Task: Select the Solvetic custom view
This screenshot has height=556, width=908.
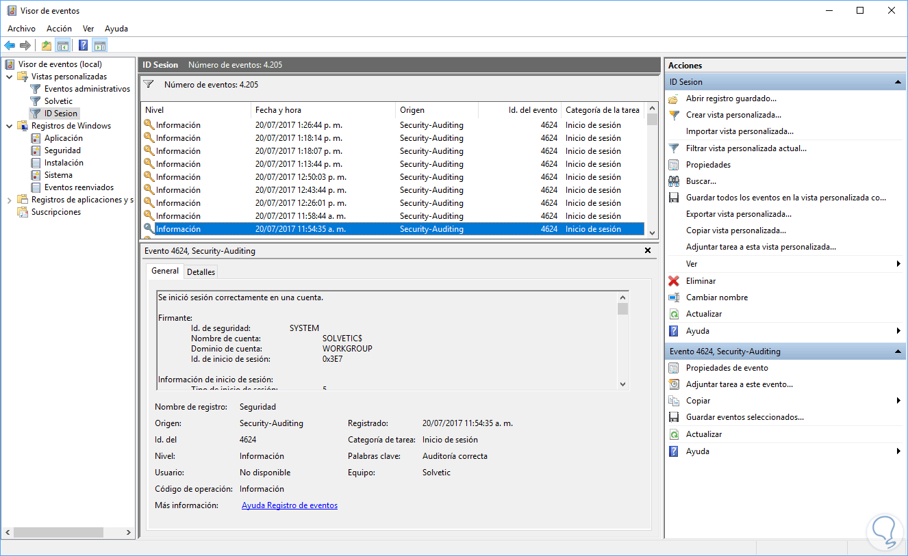Action: (58, 101)
